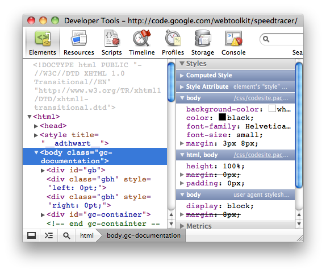Collapse the html, body rule section
The height and width of the screenshot is (273, 326).
[182, 155]
